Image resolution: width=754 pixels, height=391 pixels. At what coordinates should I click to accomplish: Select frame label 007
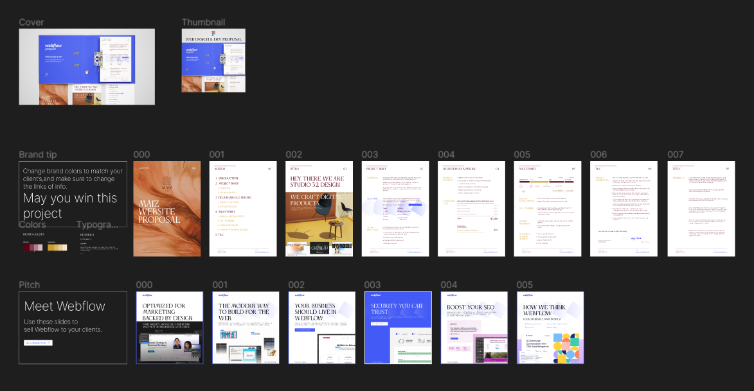pyautogui.click(x=676, y=154)
